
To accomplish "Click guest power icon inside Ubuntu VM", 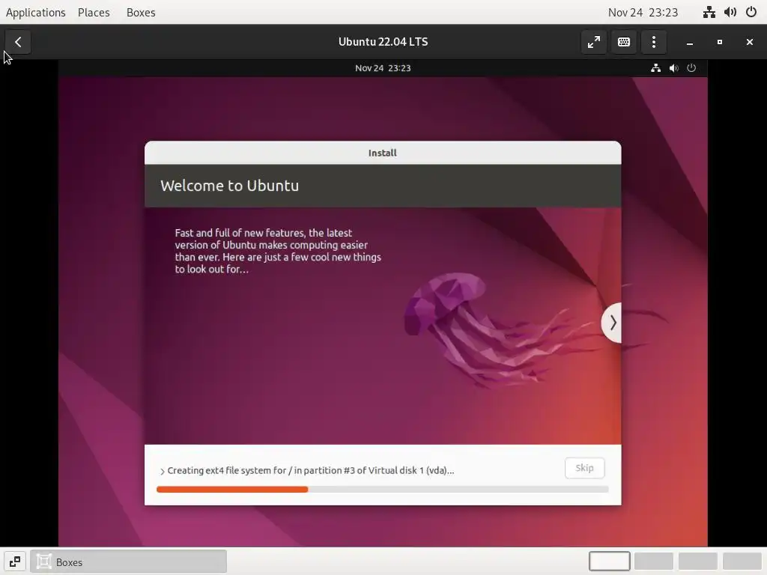I will pos(691,68).
